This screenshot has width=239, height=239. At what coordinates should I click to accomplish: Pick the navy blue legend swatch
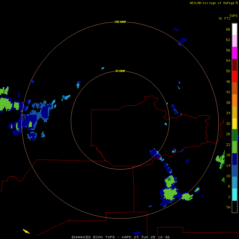(234, 159)
